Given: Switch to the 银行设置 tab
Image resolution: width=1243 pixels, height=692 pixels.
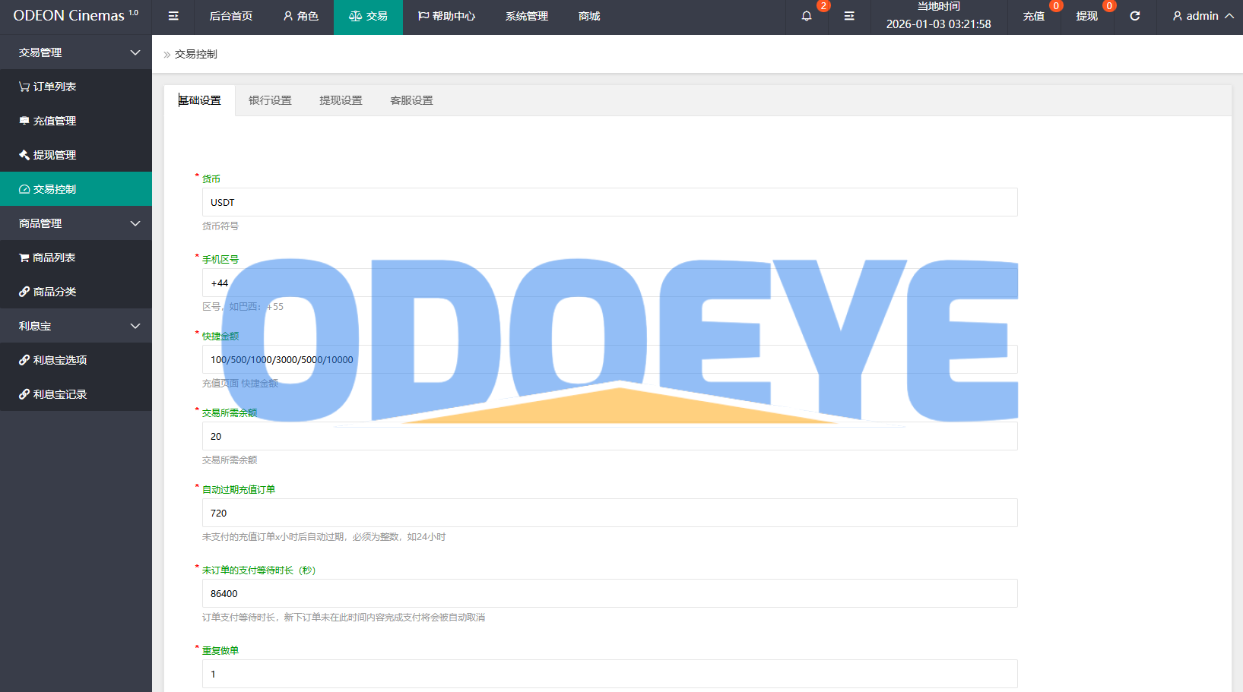Looking at the screenshot, I should coord(270,100).
